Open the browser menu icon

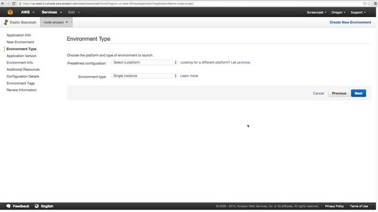tap(376, 4)
